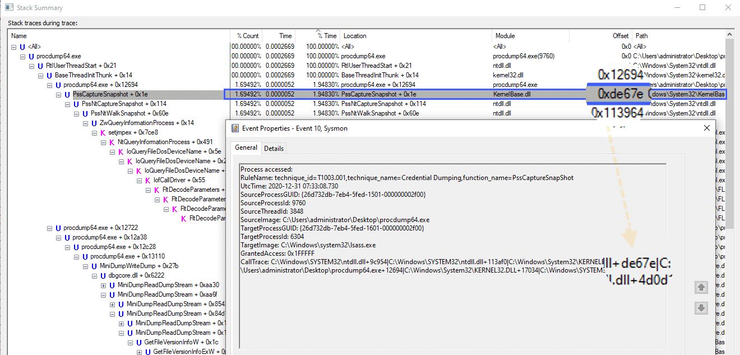Viewport: 740px width, 355px height.
Task: Expand the GetFileVersionInfoExW node
Action: (138, 352)
